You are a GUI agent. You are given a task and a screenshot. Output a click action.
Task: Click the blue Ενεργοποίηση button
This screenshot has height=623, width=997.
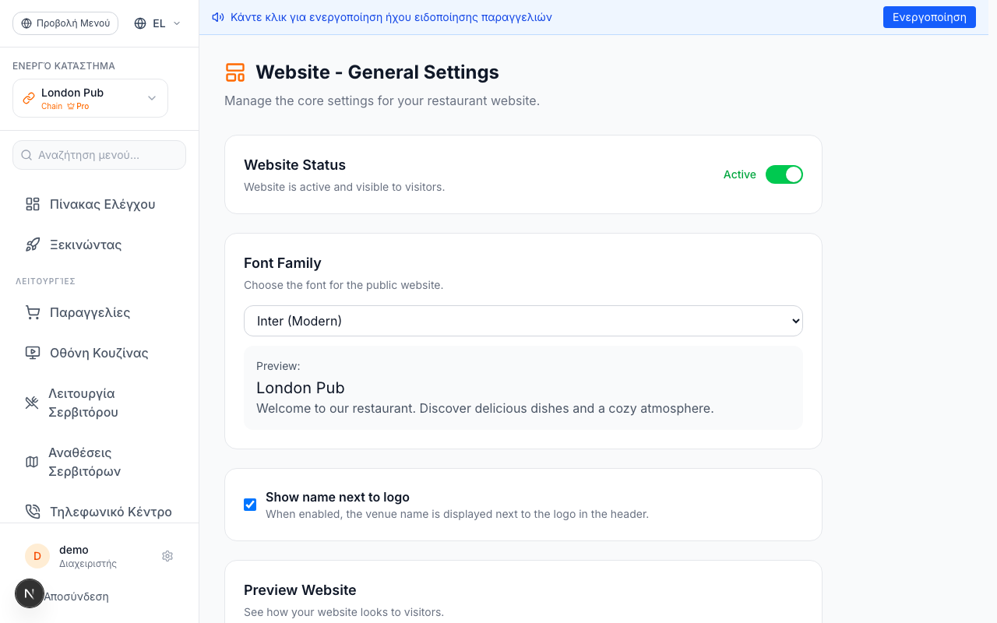[929, 17]
